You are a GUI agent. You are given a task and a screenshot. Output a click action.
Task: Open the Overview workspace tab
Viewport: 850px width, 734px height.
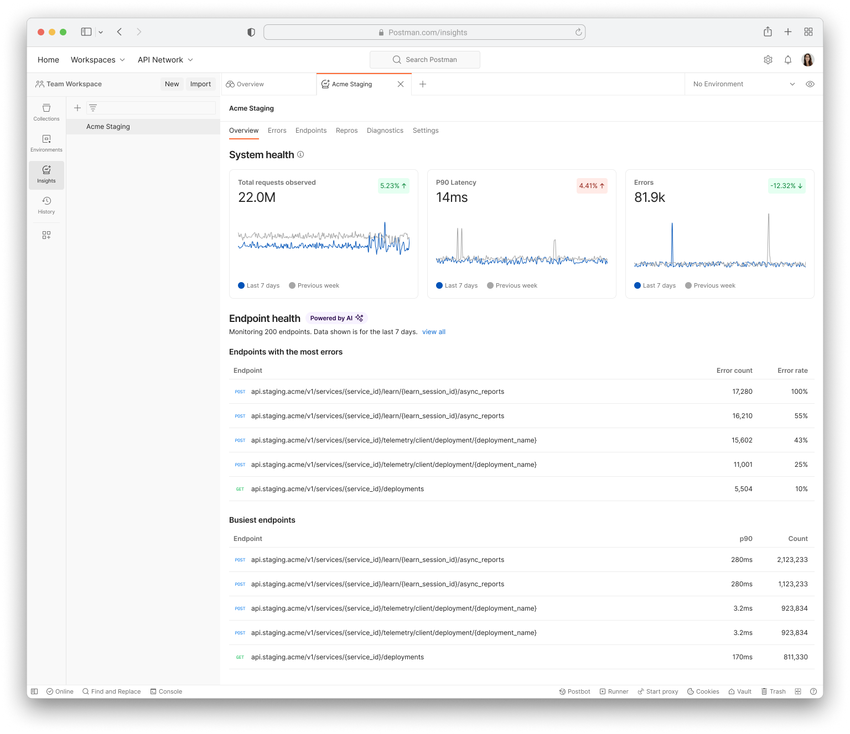pos(269,84)
